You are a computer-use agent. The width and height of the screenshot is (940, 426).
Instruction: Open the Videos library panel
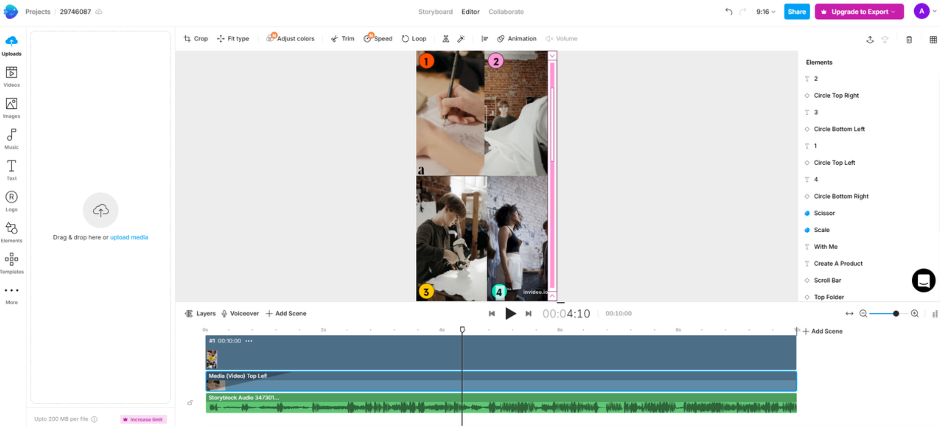pyautogui.click(x=11, y=77)
